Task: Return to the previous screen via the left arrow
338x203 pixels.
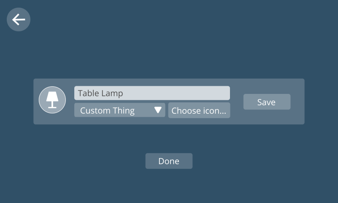Action: (x=19, y=19)
